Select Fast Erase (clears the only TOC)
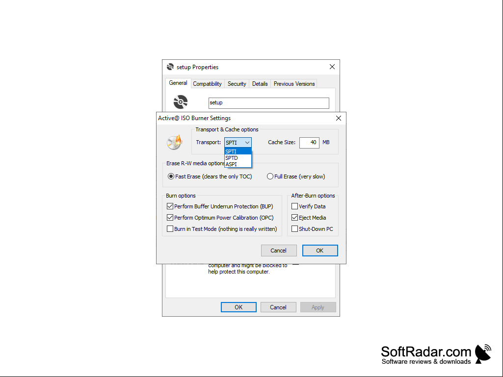 tap(210, 176)
